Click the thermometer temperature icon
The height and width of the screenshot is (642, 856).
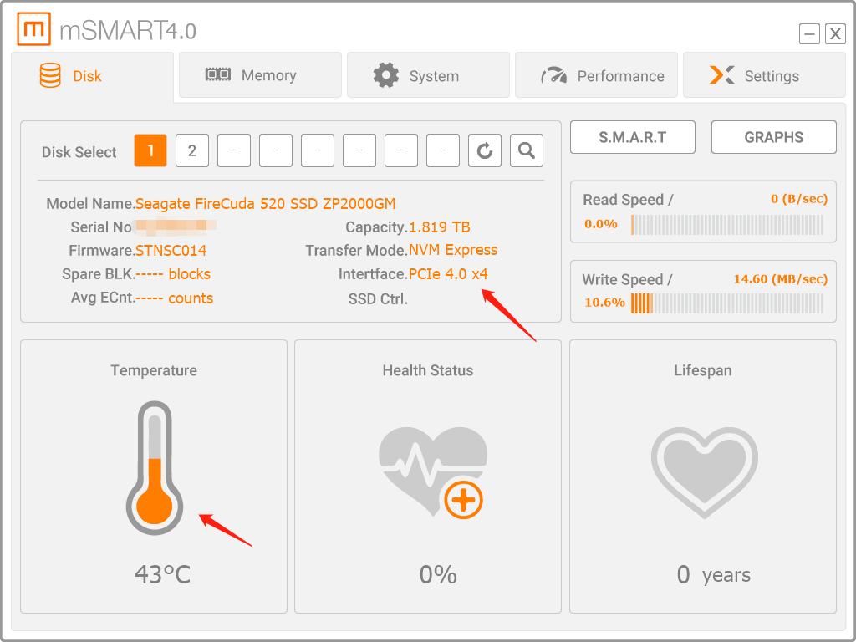click(x=155, y=468)
